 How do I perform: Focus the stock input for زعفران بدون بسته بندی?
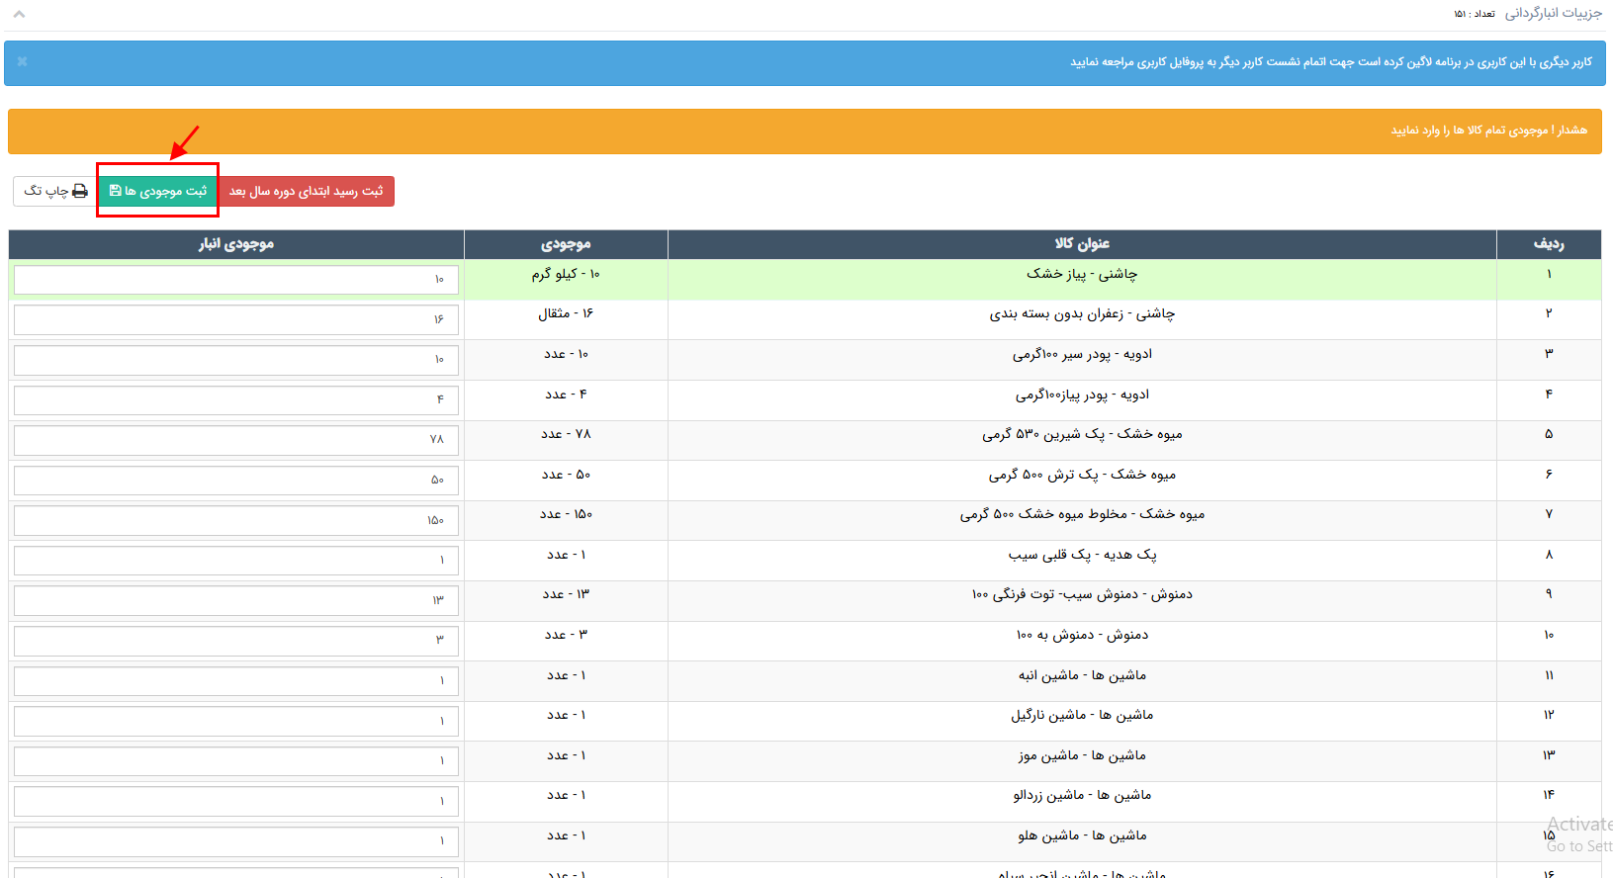coord(235,319)
